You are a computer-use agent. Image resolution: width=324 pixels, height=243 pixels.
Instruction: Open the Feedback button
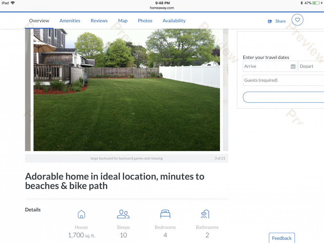pyautogui.click(x=282, y=238)
